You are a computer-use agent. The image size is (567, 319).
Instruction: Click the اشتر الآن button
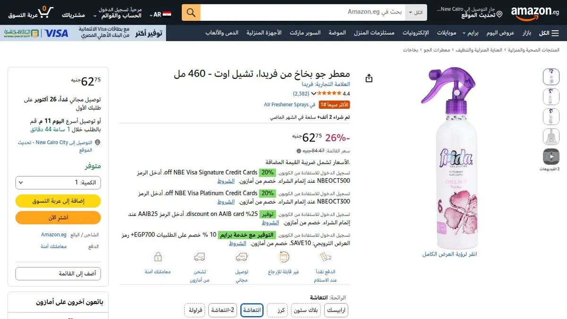click(x=58, y=217)
